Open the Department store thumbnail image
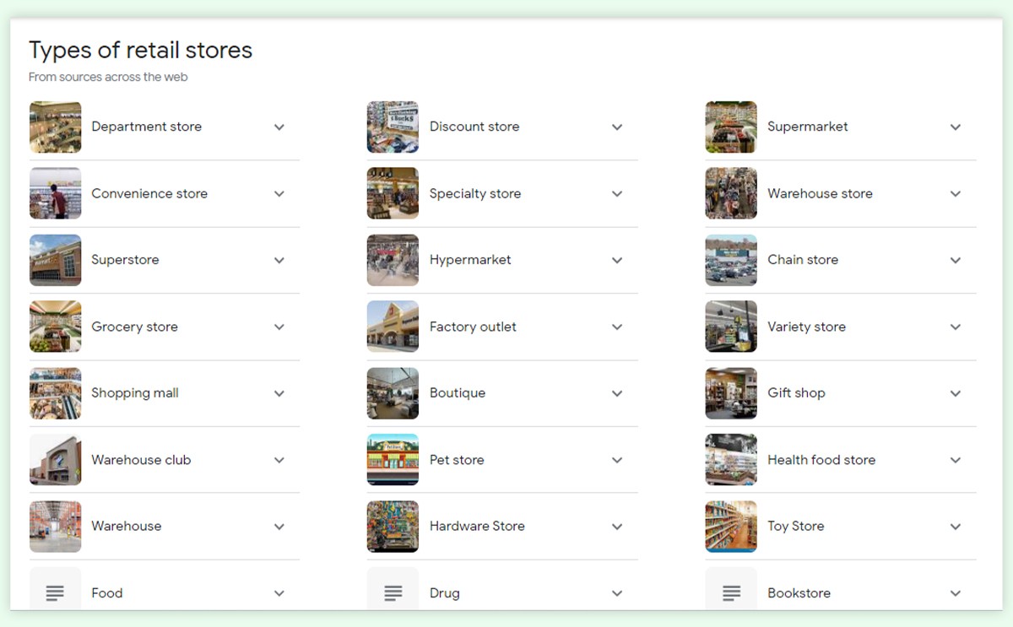Image resolution: width=1013 pixels, height=627 pixels. (56, 127)
